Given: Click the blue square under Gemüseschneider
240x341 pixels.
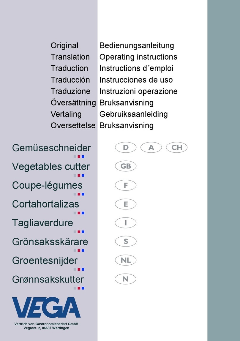Looking at the screenshot, I should pos(83,157).
